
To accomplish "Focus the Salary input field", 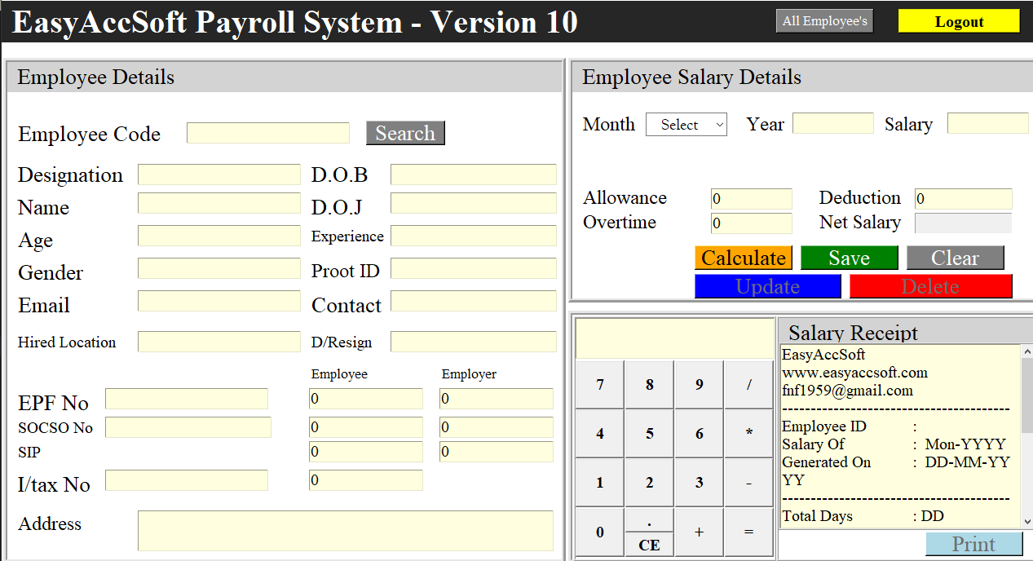I will [x=988, y=123].
